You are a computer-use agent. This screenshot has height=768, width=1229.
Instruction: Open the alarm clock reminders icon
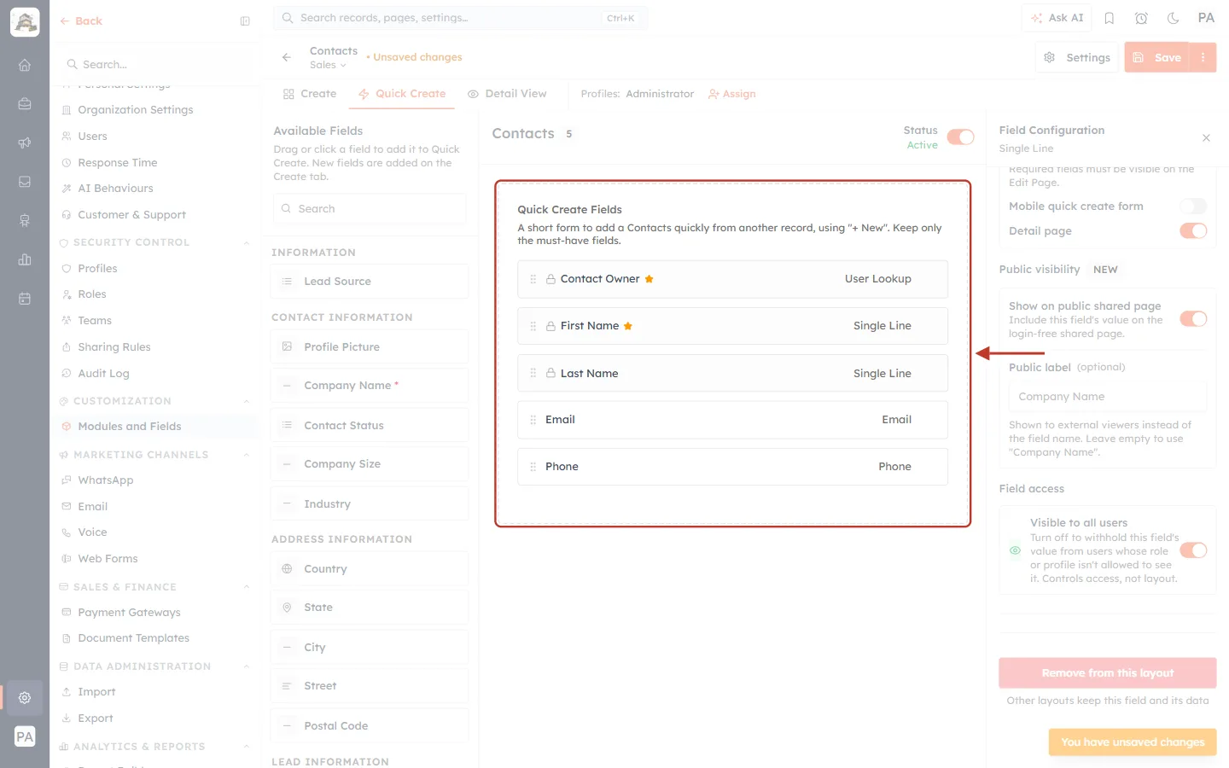click(x=1141, y=18)
